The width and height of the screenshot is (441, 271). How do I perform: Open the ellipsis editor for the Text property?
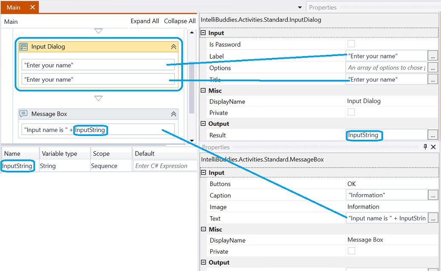433,218
